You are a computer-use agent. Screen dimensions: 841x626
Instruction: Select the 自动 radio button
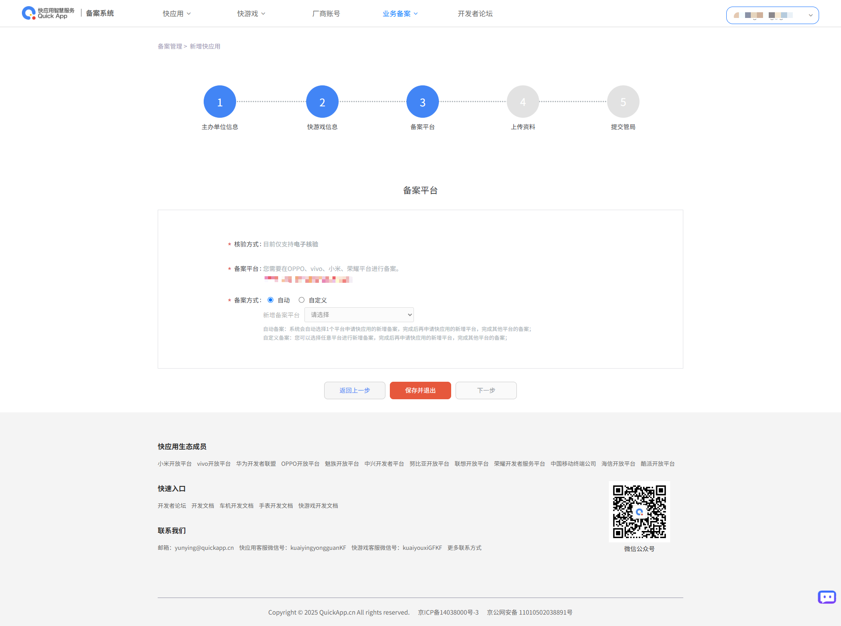point(271,300)
